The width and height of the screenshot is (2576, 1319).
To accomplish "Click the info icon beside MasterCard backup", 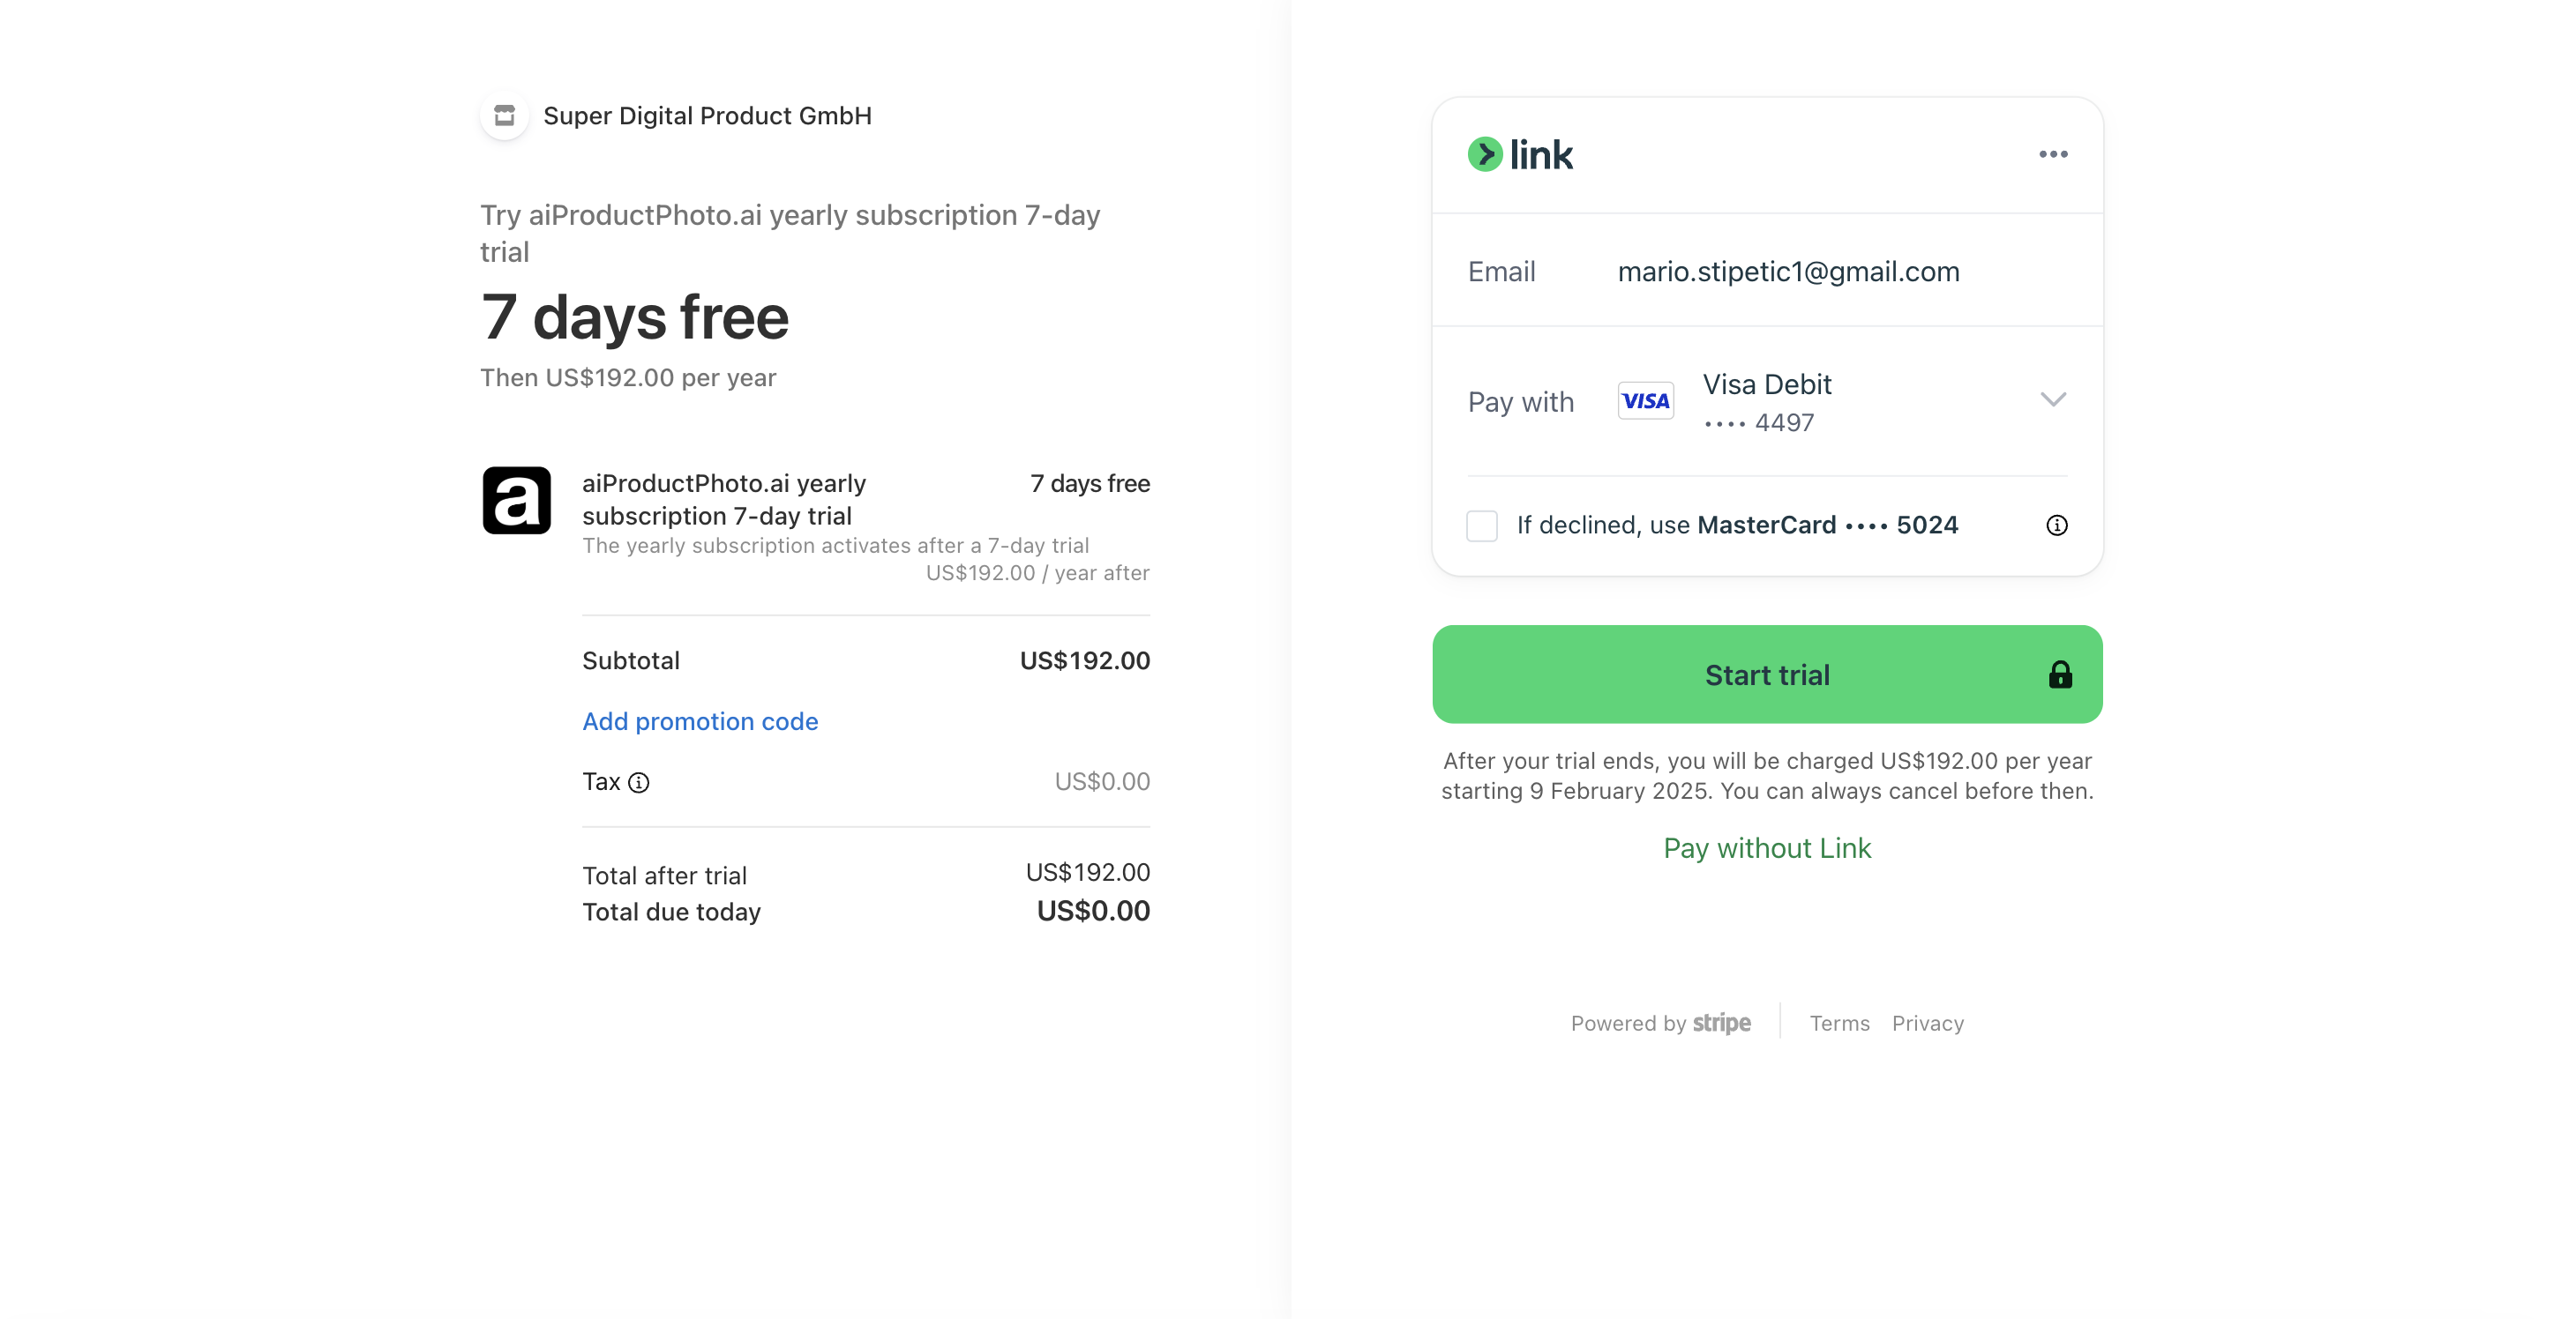I will click(x=2056, y=525).
